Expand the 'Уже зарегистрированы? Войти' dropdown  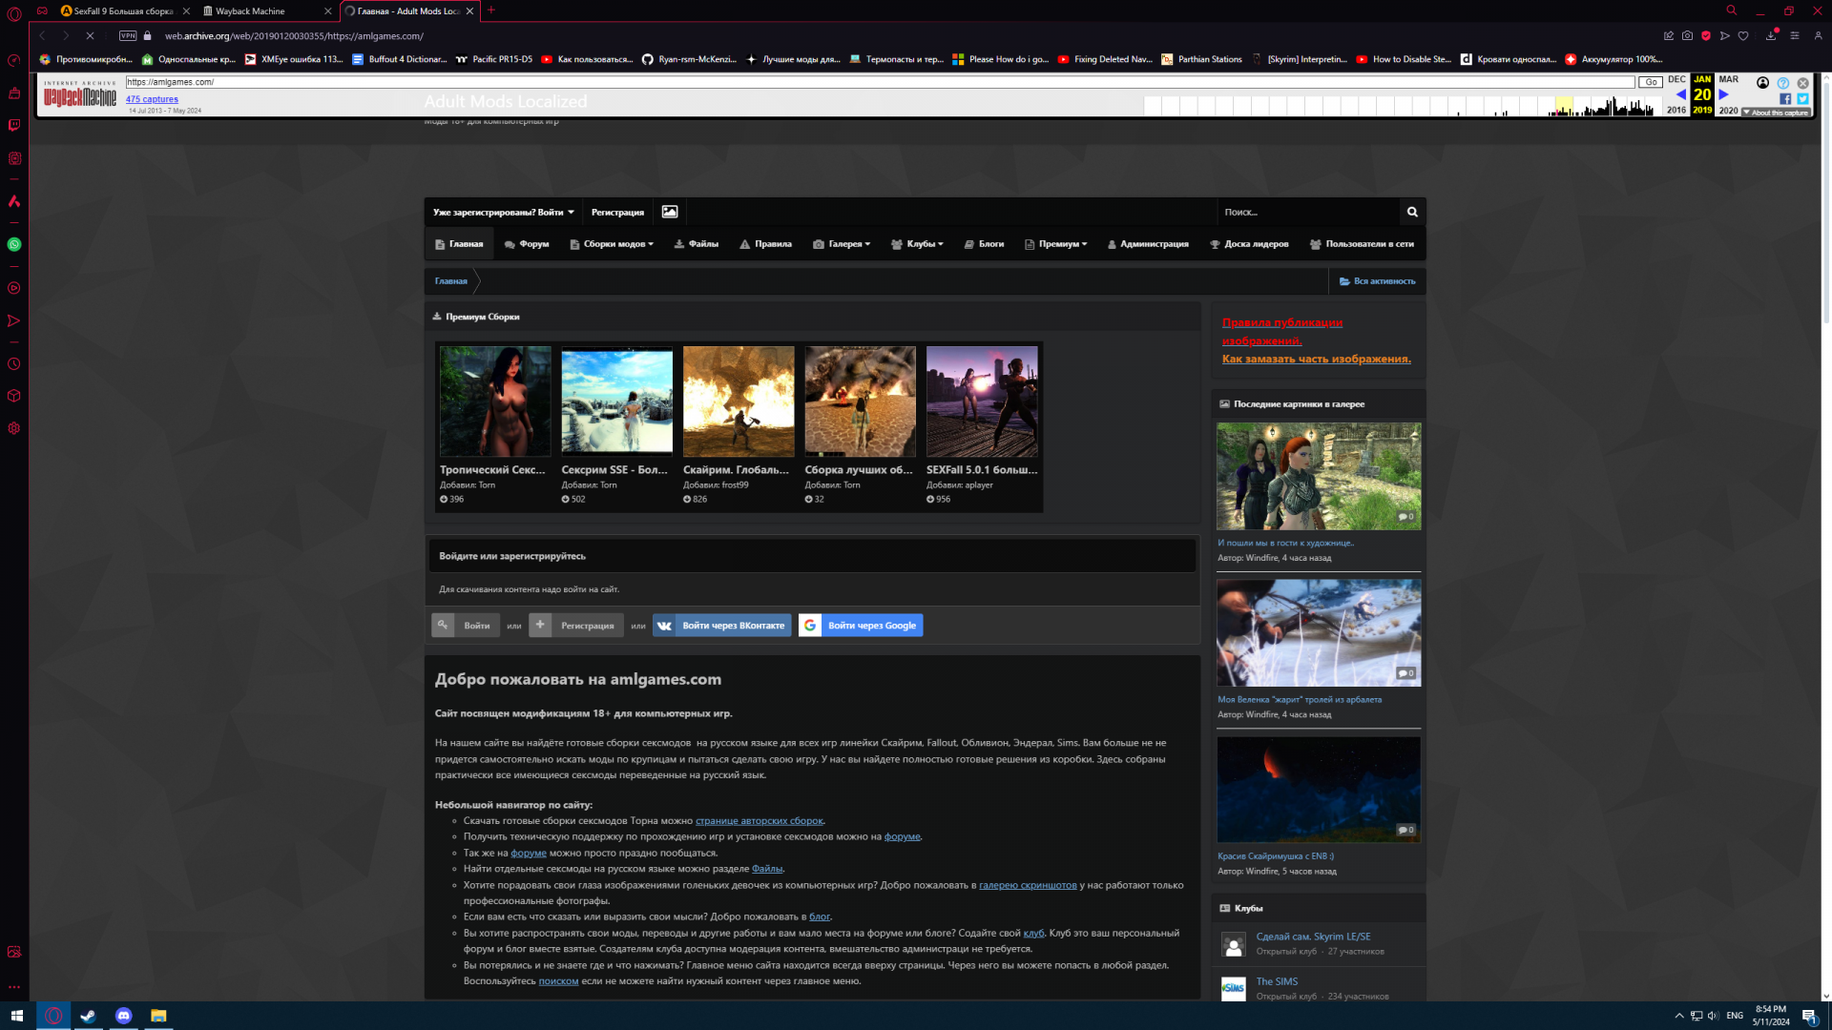503,212
